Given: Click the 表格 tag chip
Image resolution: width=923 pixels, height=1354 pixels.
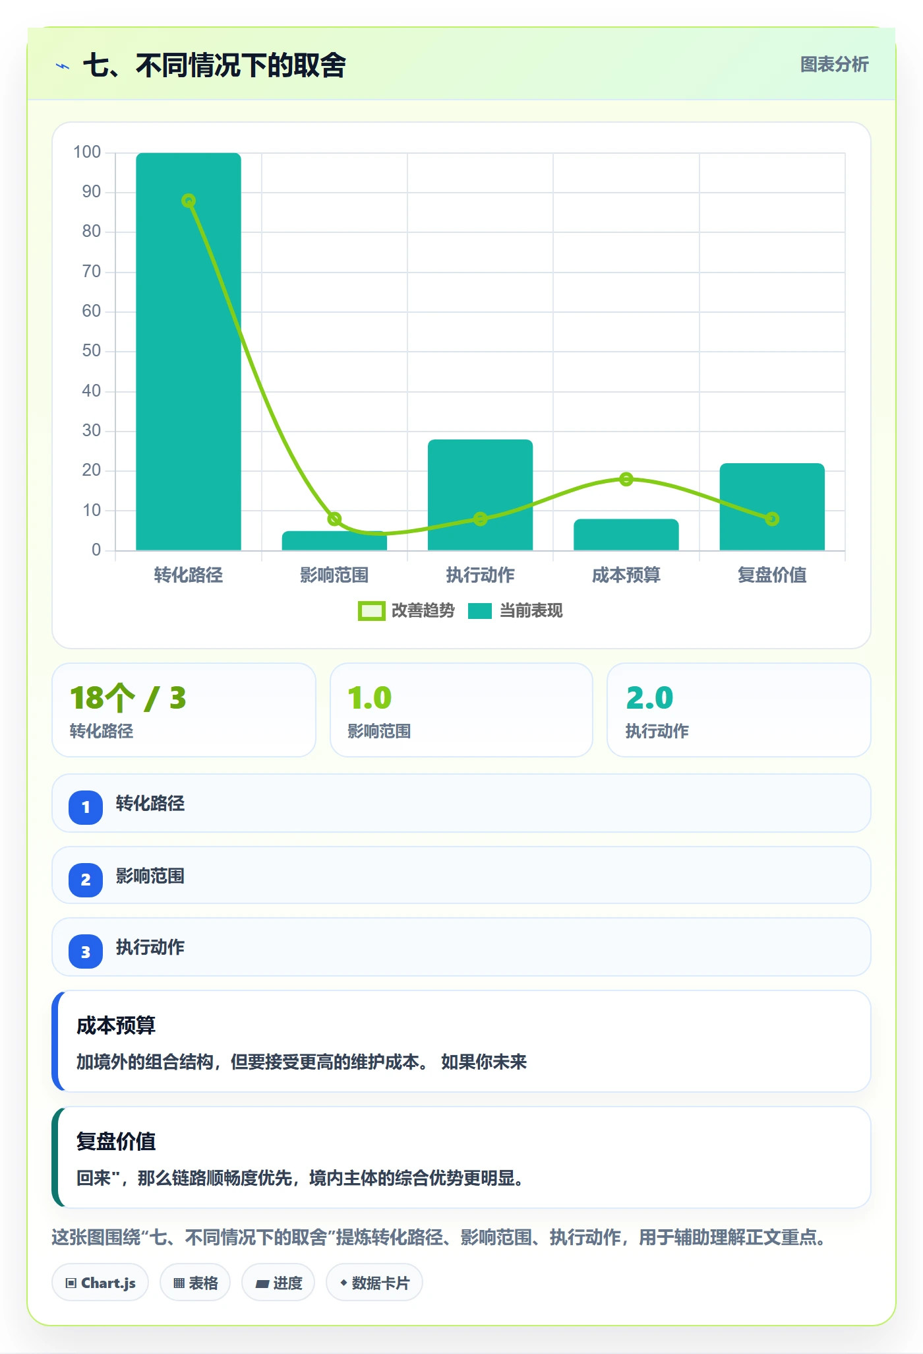Looking at the screenshot, I should click(195, 1283).
